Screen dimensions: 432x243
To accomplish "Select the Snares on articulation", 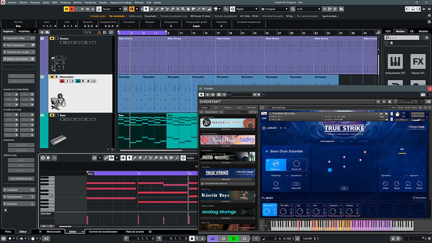I will [x=275, y=165].
